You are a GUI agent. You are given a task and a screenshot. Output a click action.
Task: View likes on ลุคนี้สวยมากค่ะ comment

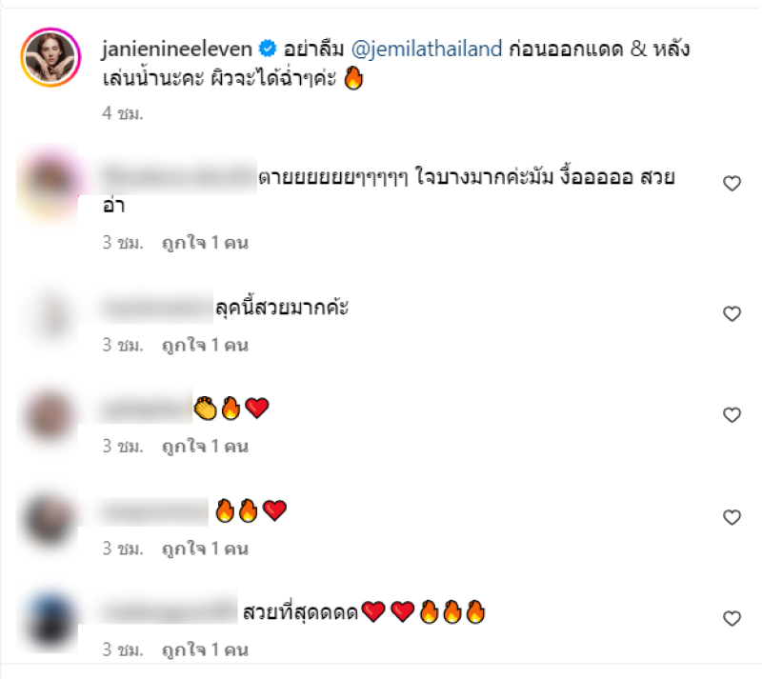205,345
